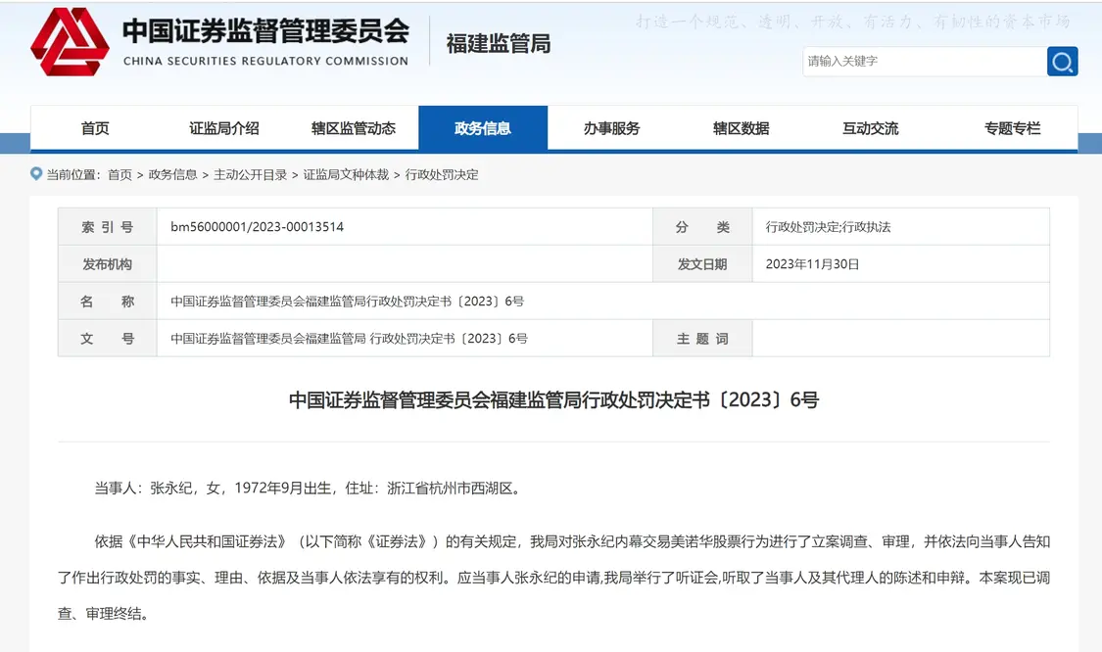Click the 首页 breadcrumb link
This screenshot has width=1102, height=652.
tap(120, 175)
